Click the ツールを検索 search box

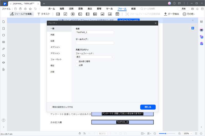pos(148,9)
